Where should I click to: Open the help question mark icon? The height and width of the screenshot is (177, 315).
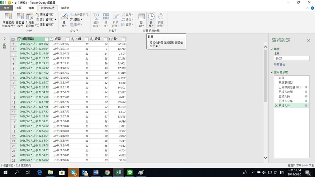[313, 8]
